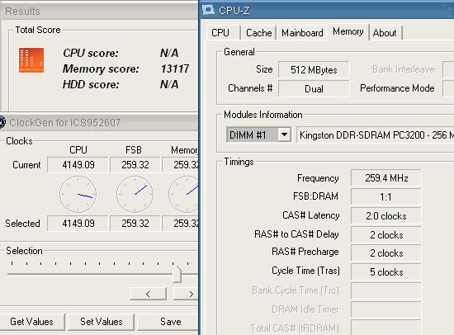Viewport: 454px width, 335px height.
Task: Click the empty Bank Cycle Time (Trc) field
Action: click(386, 290)
